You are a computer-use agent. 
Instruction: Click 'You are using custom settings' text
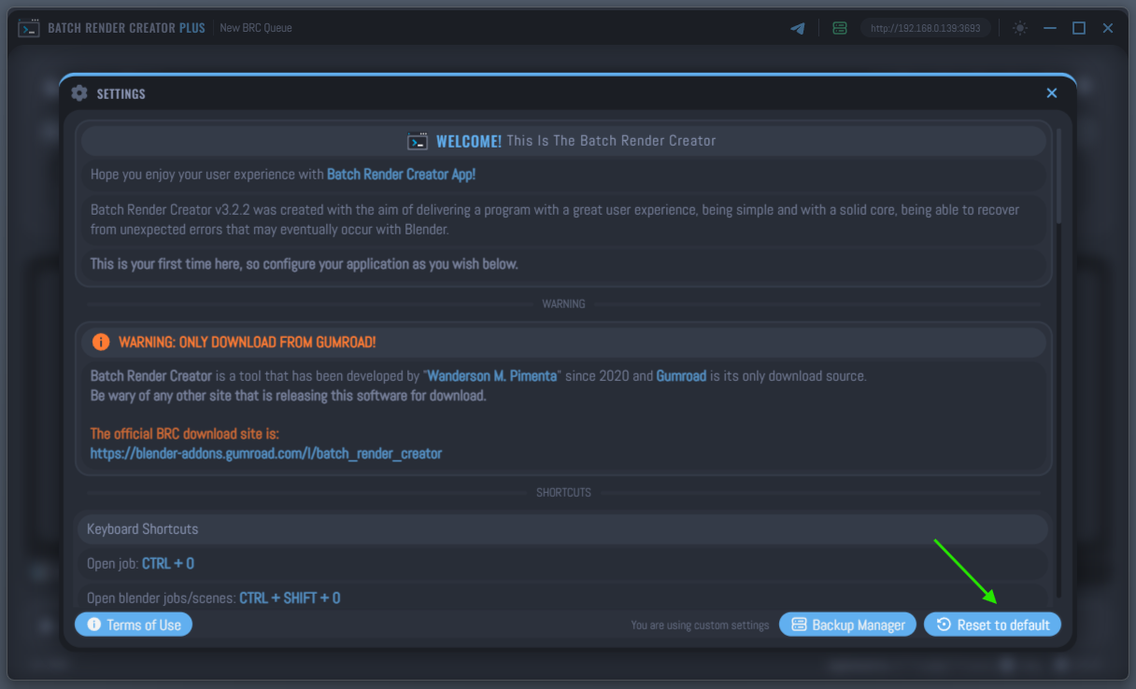[x=700, y=626]
